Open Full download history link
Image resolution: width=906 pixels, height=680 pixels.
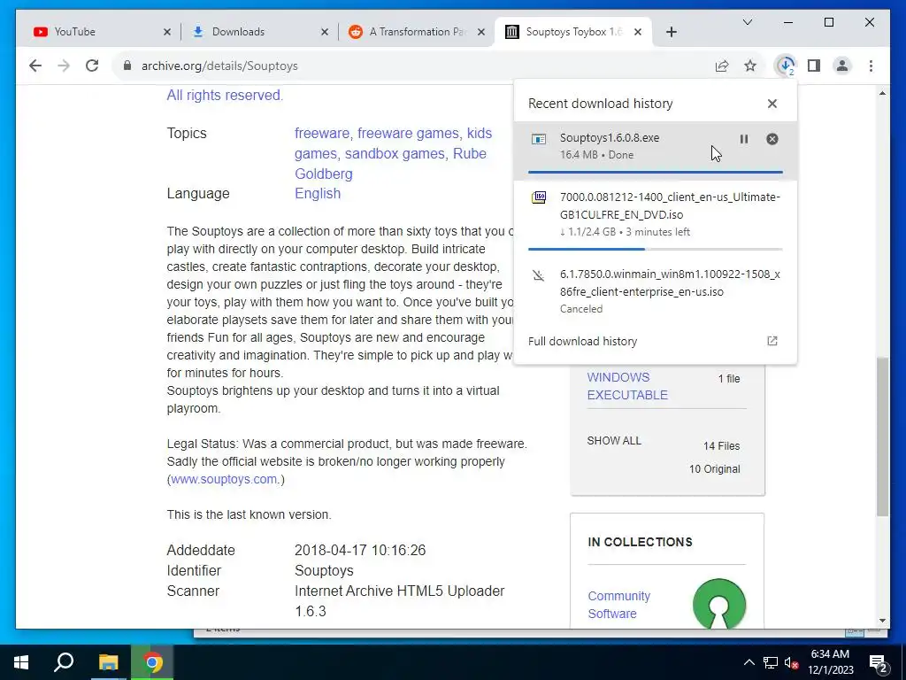pos(582,341)
